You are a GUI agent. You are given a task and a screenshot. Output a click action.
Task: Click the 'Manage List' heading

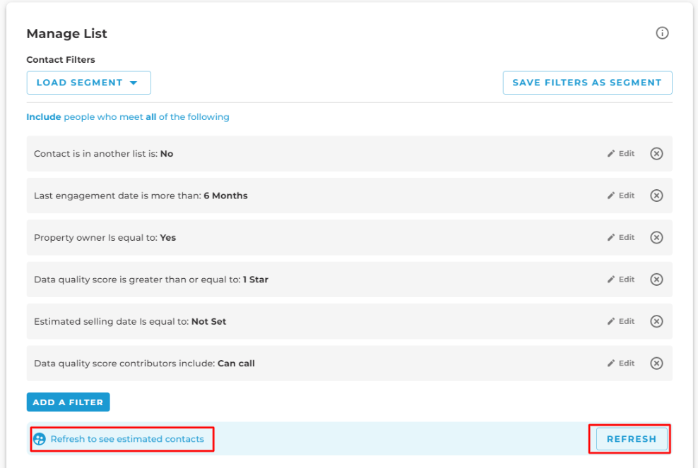point(67,34)
